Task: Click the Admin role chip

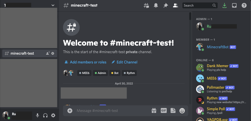Action: tap(100, 73)
